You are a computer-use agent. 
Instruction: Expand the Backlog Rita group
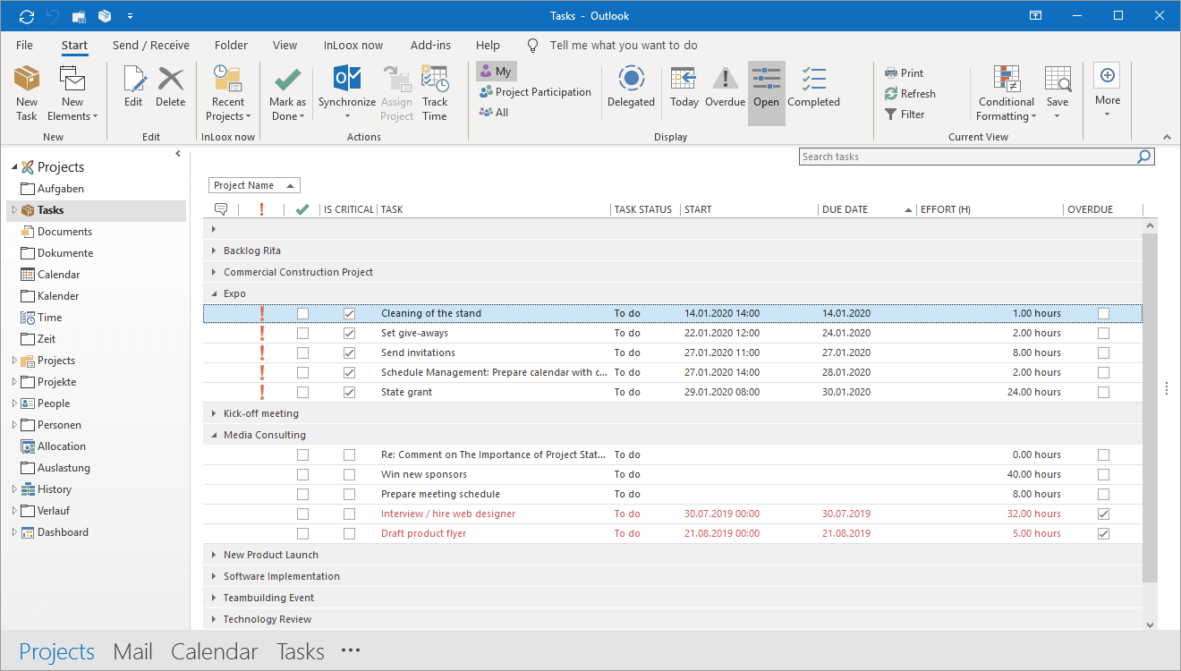coord(214,251)
